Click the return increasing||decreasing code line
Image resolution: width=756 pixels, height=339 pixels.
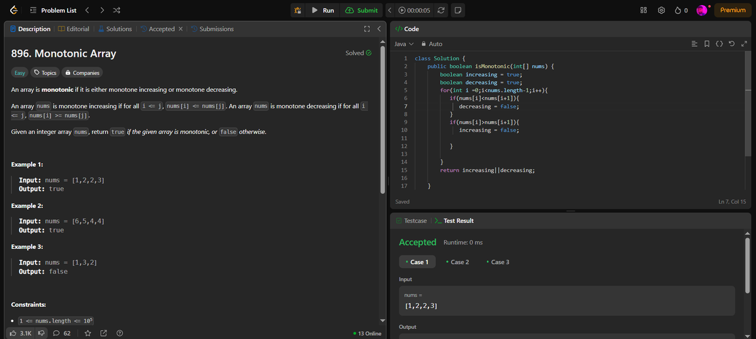(x=488, y=170)
